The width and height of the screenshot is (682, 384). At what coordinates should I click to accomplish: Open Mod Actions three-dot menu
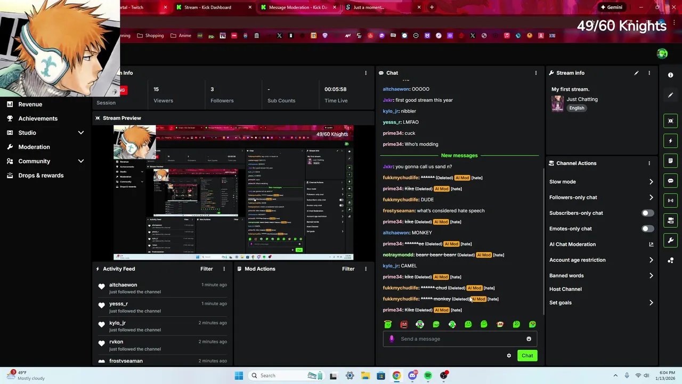click(366, 269)
